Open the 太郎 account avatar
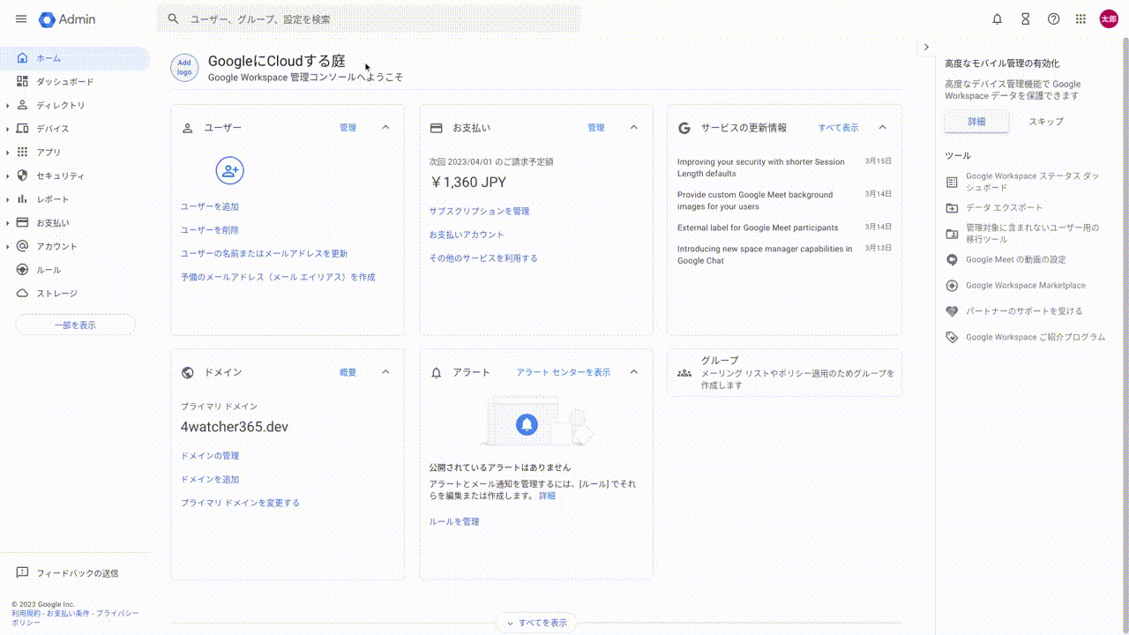The height and width of the screenshot is (635, 1129). pos(1109,19)
